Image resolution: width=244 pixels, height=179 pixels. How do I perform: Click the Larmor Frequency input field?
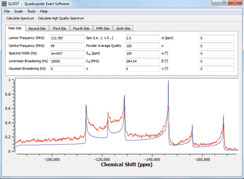67,38
